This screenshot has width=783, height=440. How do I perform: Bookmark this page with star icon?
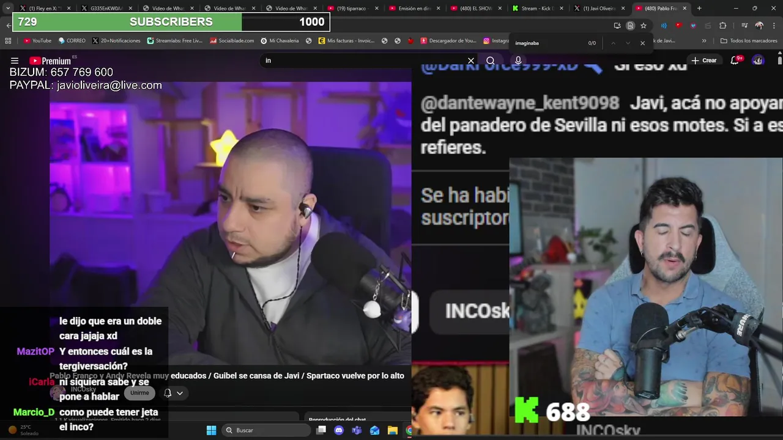(x=644, y=26)
